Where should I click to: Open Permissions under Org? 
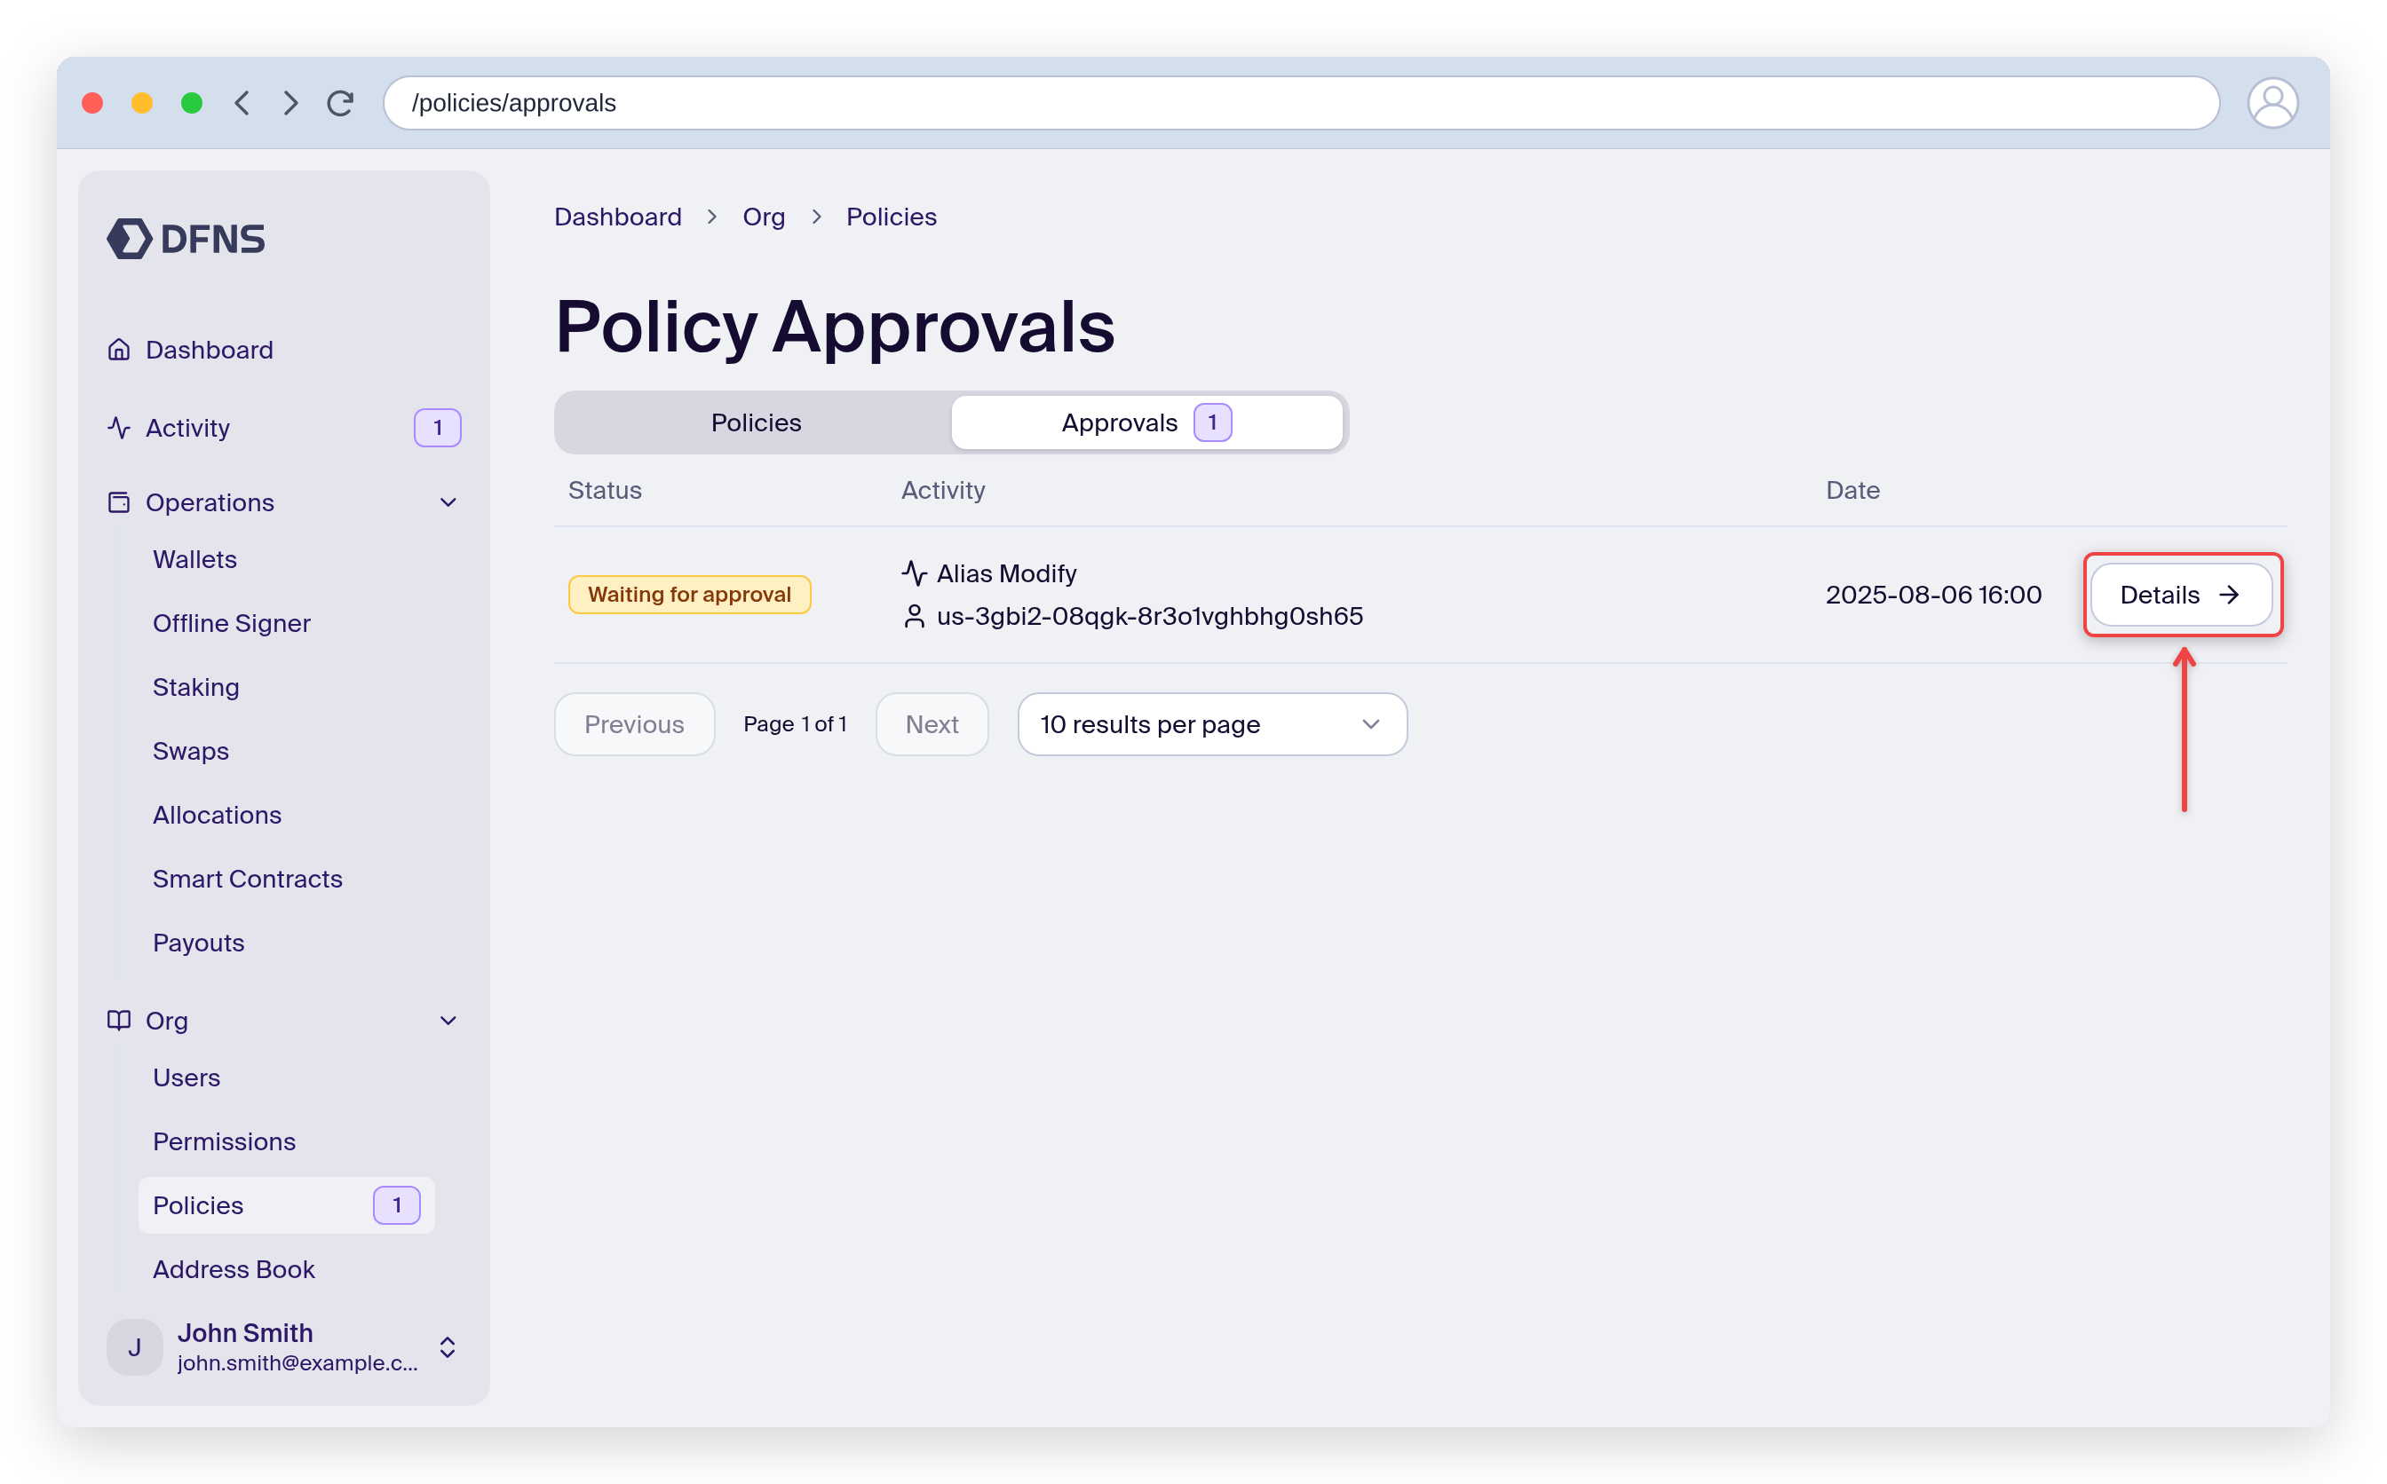tap(224, 1141)
